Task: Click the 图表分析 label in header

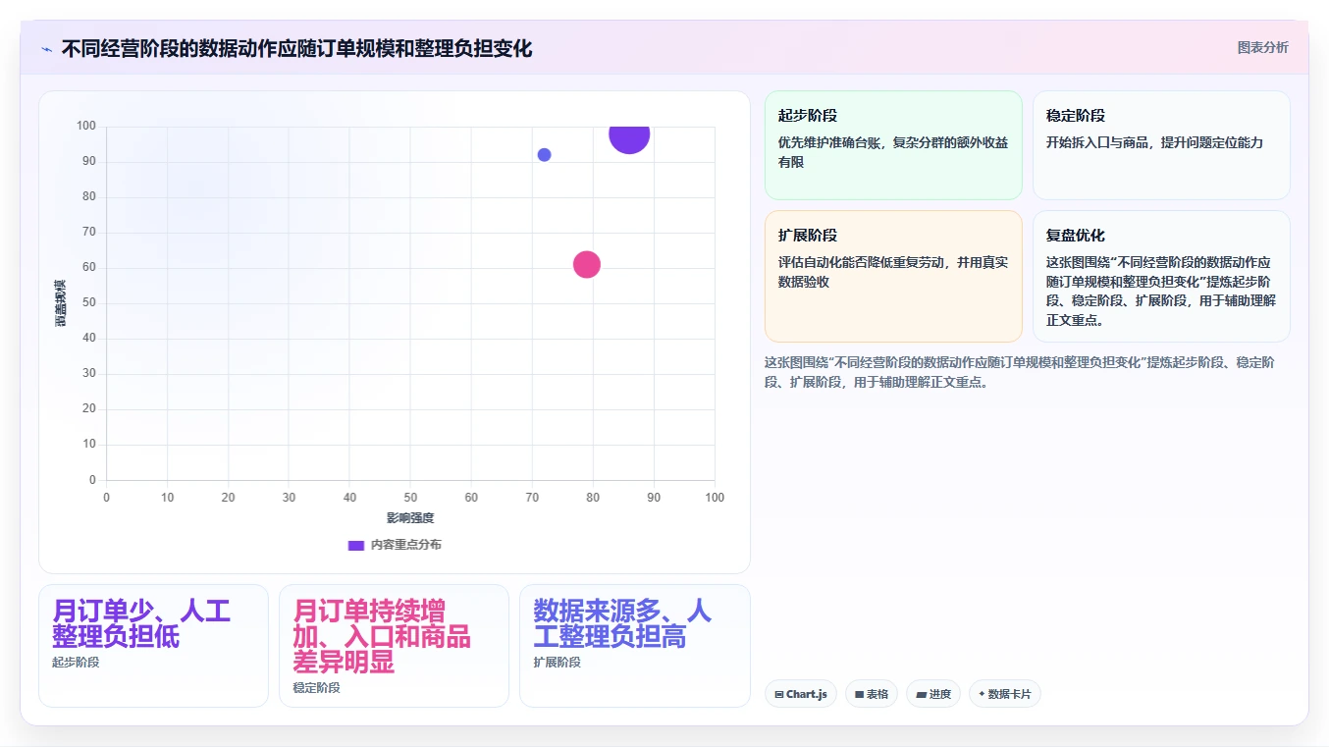Action: (x=1262, y=47)
